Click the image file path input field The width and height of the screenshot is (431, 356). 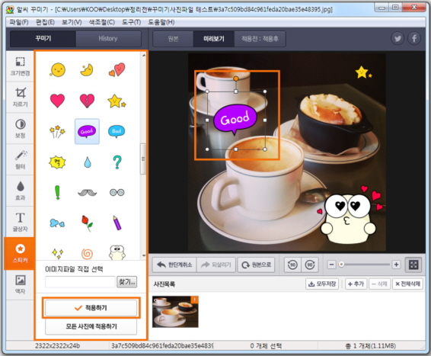pyautogui.click(x=80, y=282)
